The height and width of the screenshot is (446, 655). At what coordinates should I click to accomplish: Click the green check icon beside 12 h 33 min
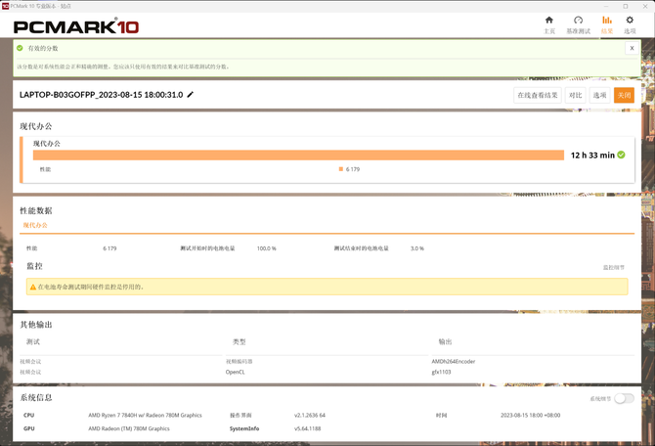click(x=621, y=155)
